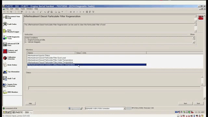
Task: Click the Units column header
Action: (114, 53)
